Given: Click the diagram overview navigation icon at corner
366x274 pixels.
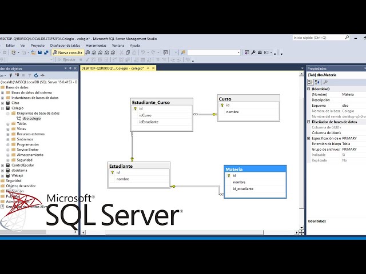Looking at the screenshot, I should [301, 232].
